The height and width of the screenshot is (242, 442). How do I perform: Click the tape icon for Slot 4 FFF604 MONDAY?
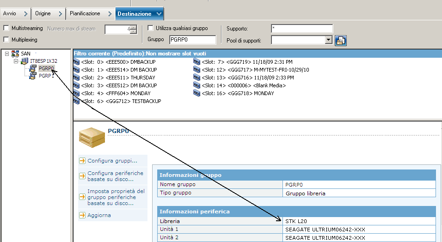tap(76, 93)
